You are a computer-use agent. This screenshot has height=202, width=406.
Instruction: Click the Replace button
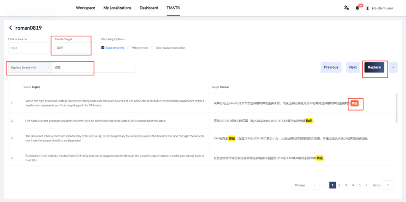pyautogui.click(x=374, y=67)
